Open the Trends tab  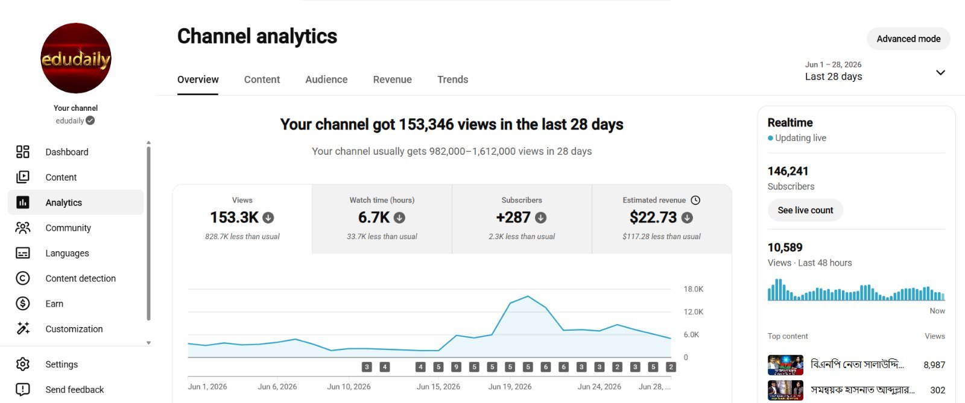452,80
